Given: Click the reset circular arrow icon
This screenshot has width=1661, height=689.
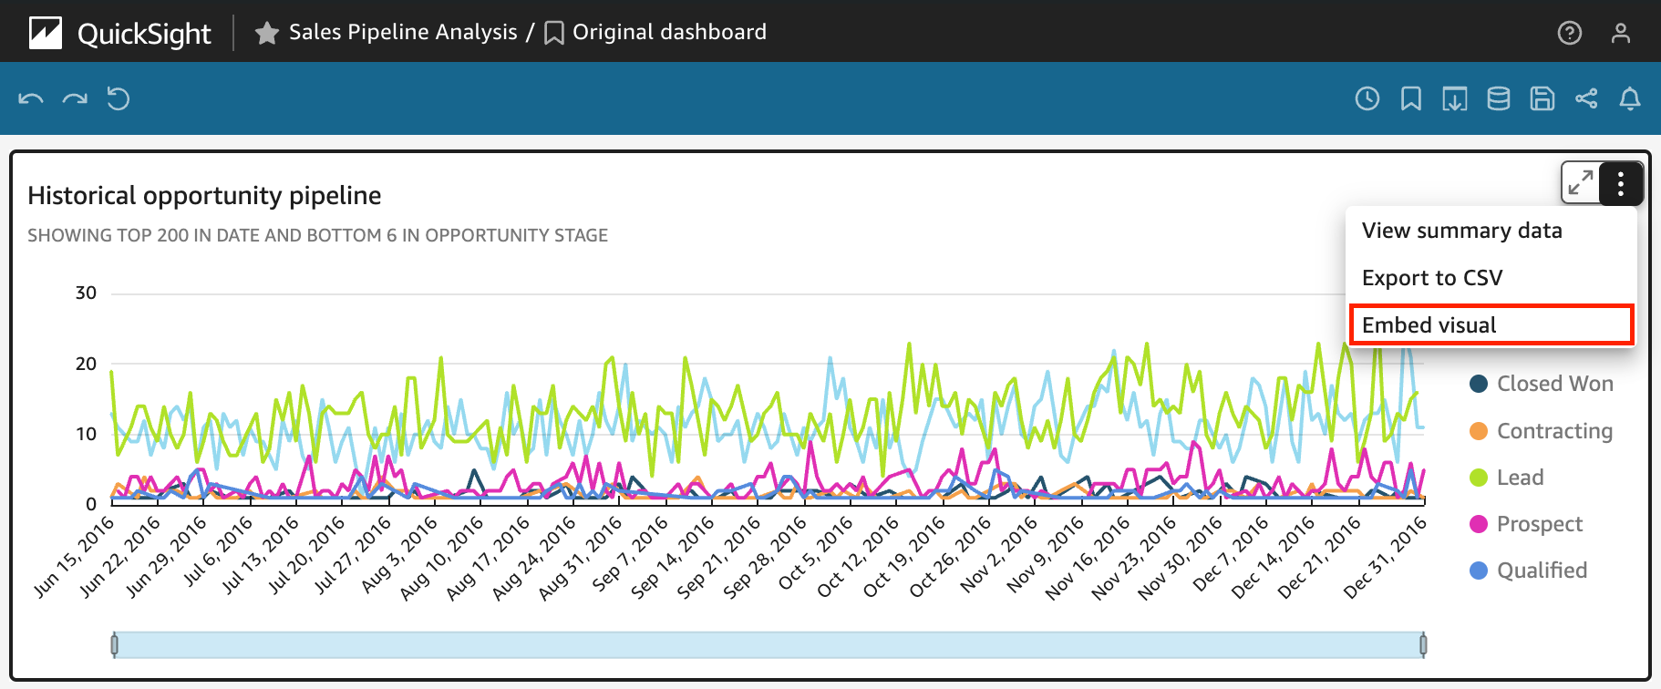Looking at the screenshot, I should click(119, 98).
